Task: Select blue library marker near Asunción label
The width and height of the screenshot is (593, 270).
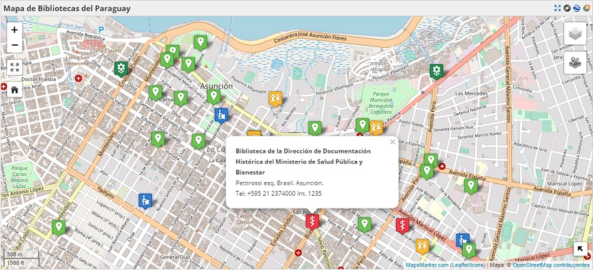Action: point(221,115)
